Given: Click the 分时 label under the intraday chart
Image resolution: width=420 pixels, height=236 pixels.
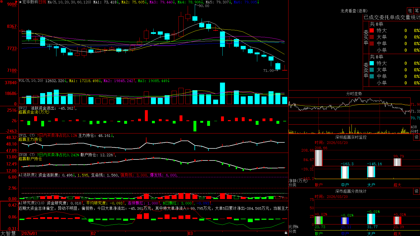Looking at the screenshot, I should [x=414, y=131].
